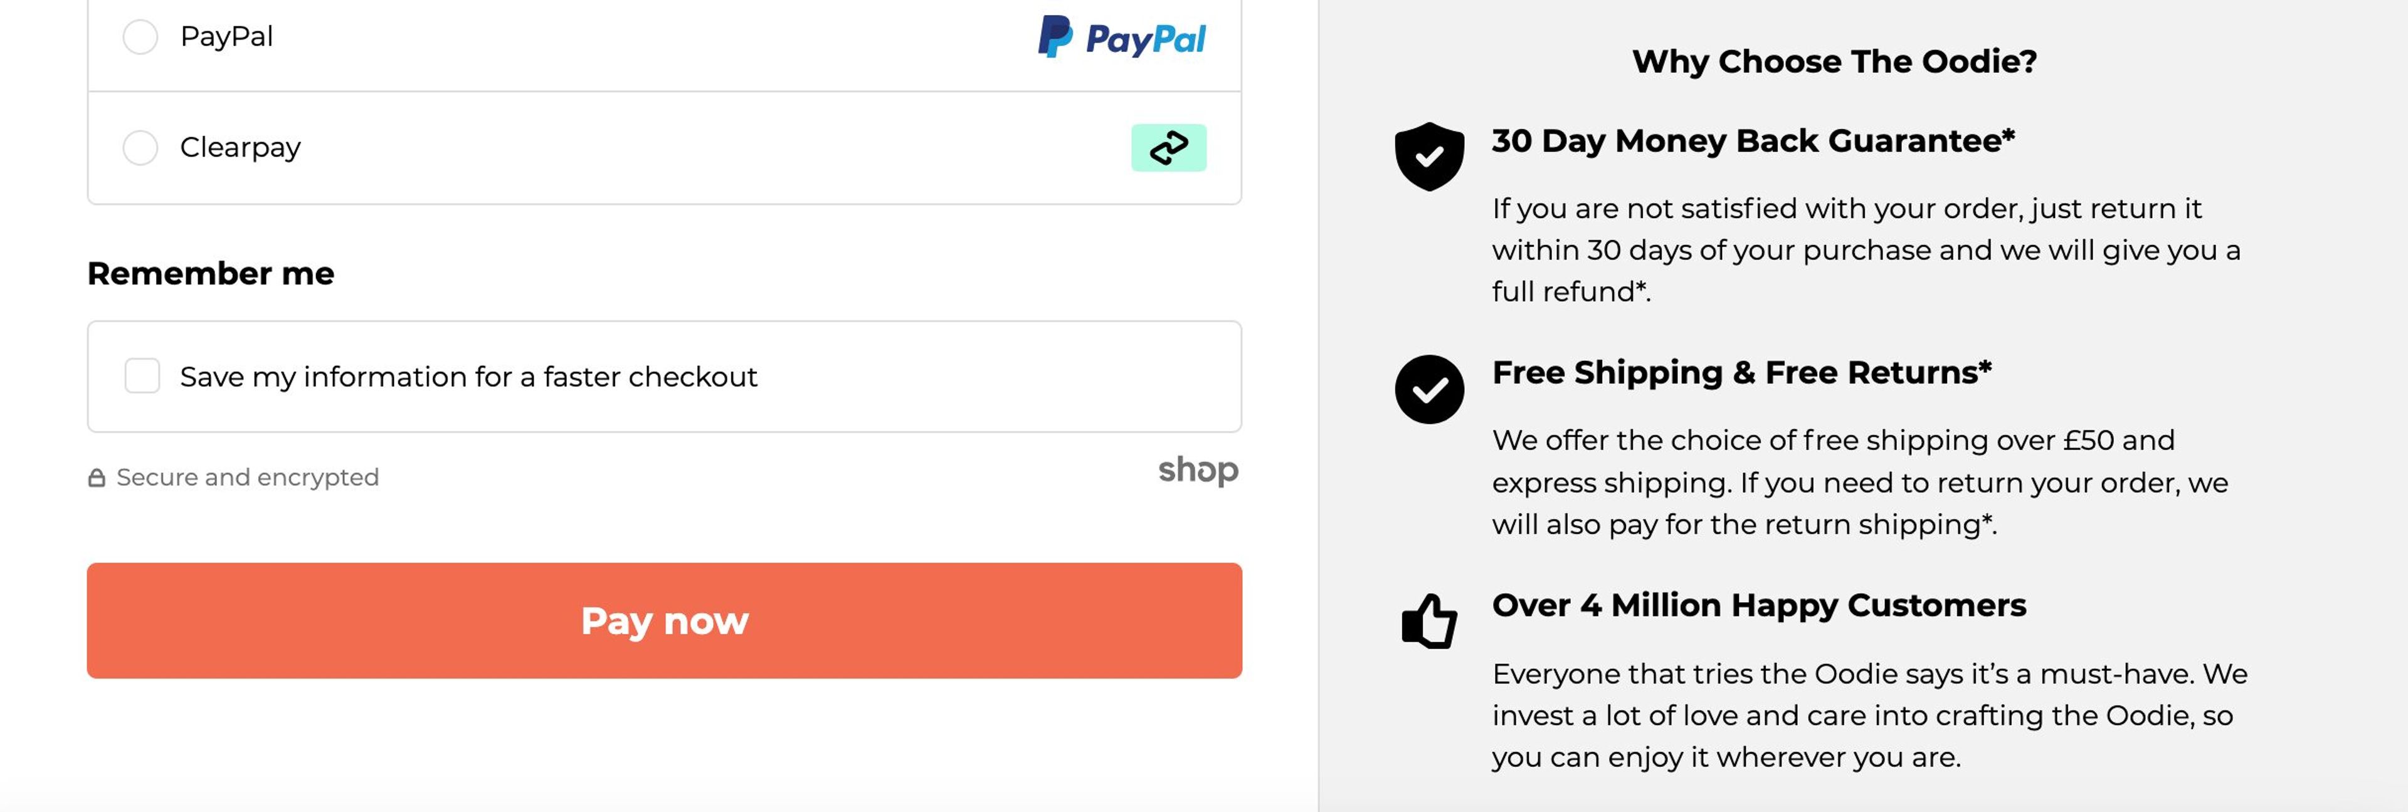Click the padlock icon beside Secure and encrypted
The height and width of the screenshot is (812, 2408).
[x=97, y=477]
